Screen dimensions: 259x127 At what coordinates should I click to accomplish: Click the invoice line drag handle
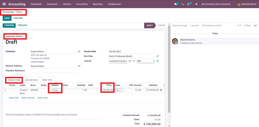(6, 90)
